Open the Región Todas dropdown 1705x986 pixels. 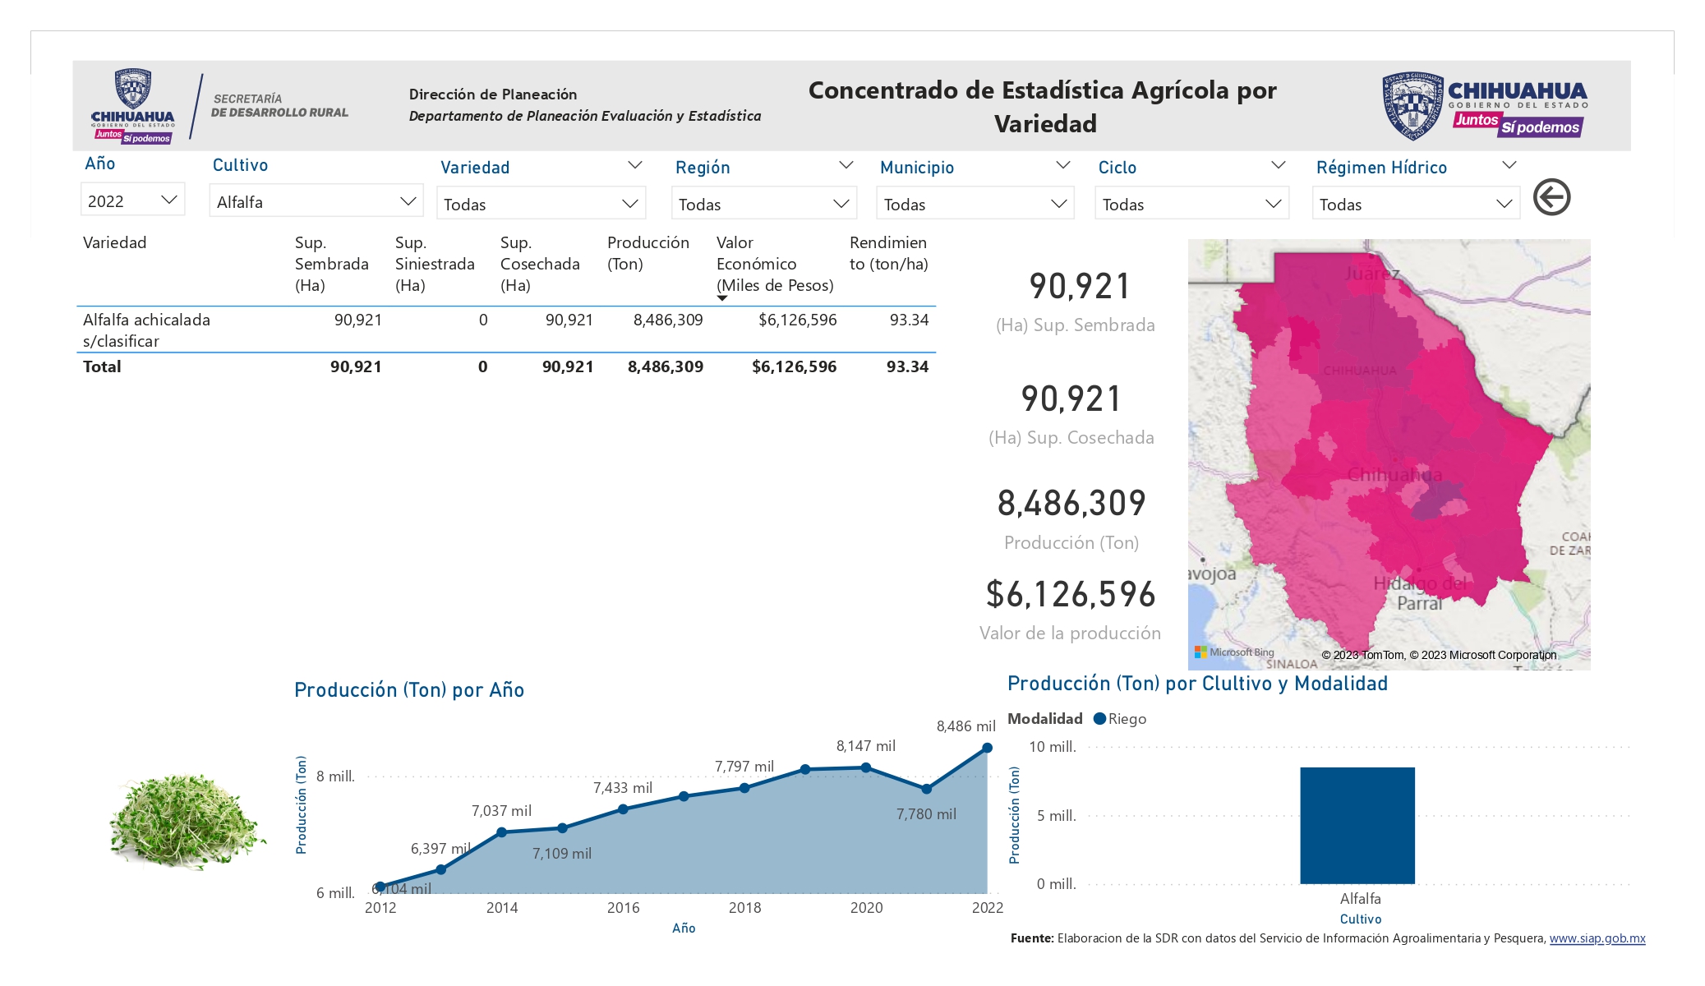tap(764, 204)
